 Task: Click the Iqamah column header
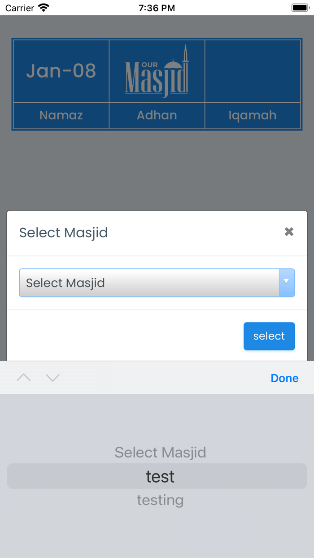[x=253, y=115]
